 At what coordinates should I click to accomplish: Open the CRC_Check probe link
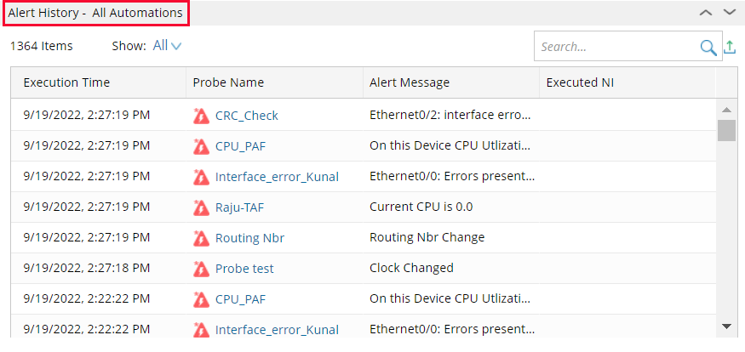247,116
